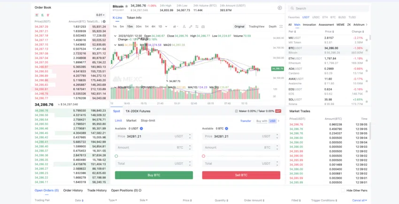Select the Market order type tab

pyautogui.click(x=131, y=121)
